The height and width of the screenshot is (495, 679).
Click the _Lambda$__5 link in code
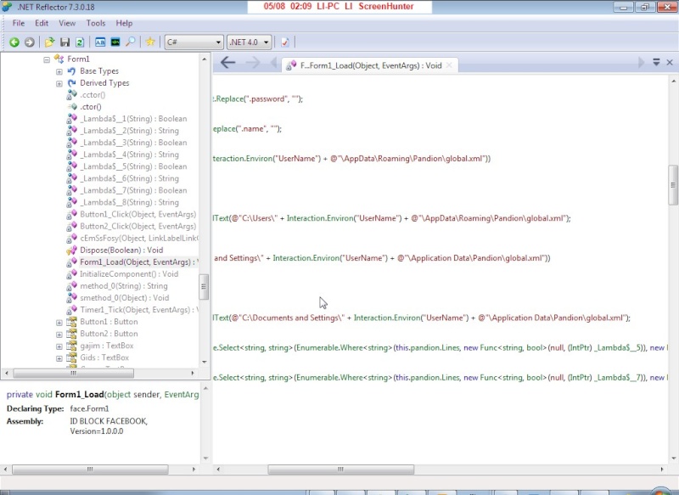pyautogui.click(x=619, y=348)
